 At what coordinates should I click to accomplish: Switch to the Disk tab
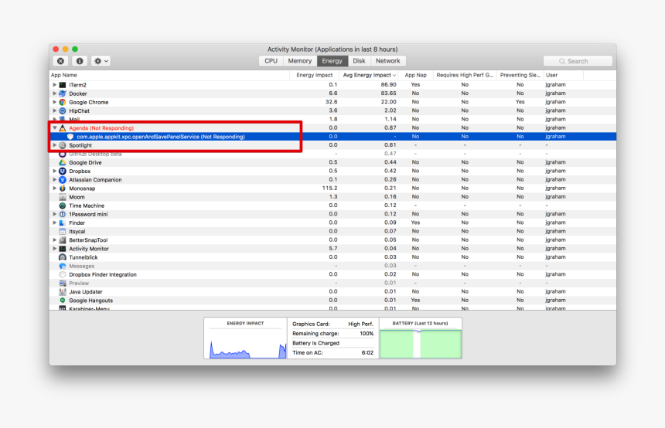[360, 61]
